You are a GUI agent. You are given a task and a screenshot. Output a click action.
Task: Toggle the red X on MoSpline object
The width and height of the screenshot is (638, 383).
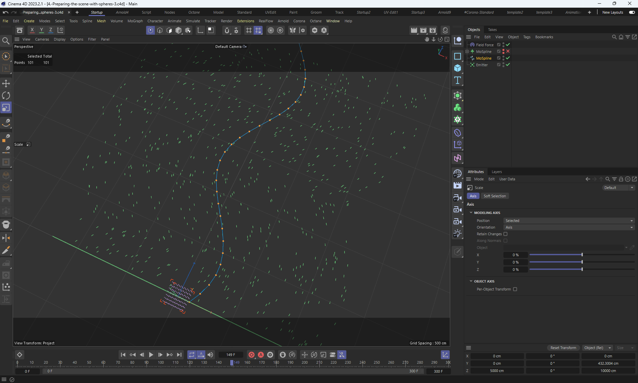(508, 51)
